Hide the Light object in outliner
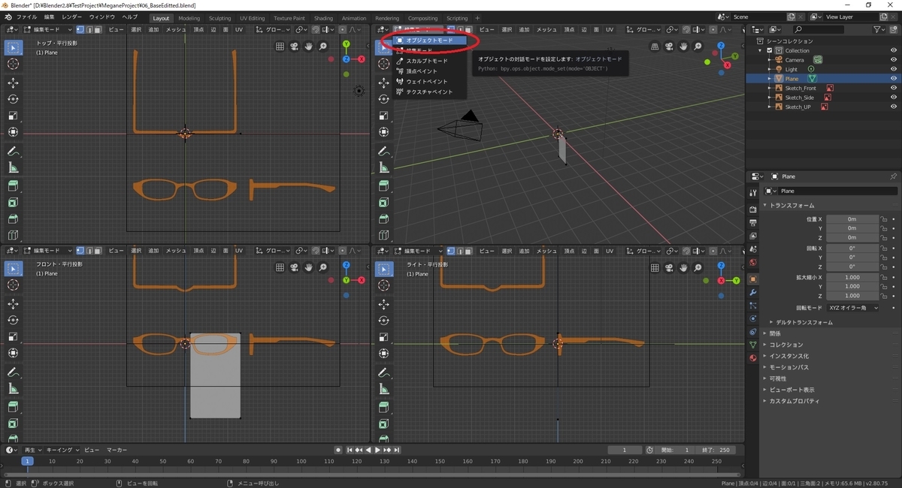Viewport: 902px width, 488px height. coord(894,69)
